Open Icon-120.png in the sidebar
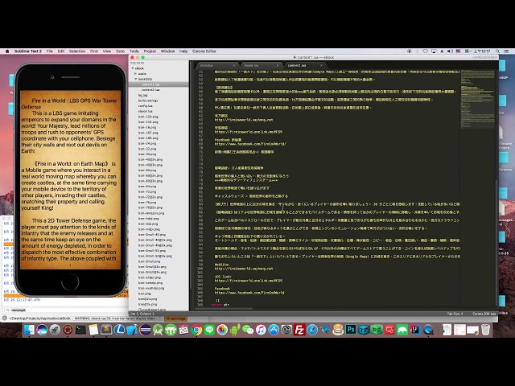The height and width of the screenshot is (386, 515). tap(148, 117)
